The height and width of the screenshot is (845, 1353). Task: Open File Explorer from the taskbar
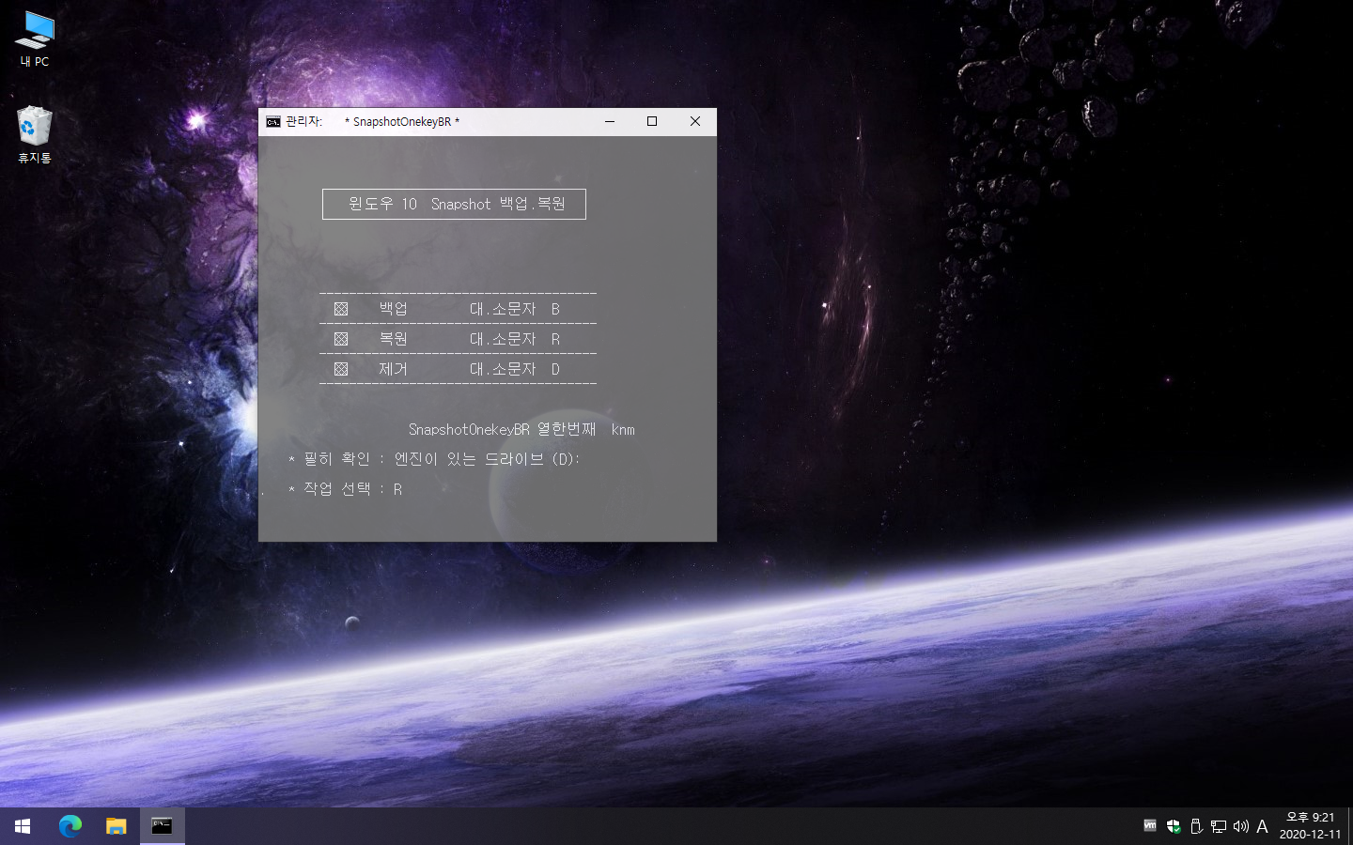[x=116, y=826]
